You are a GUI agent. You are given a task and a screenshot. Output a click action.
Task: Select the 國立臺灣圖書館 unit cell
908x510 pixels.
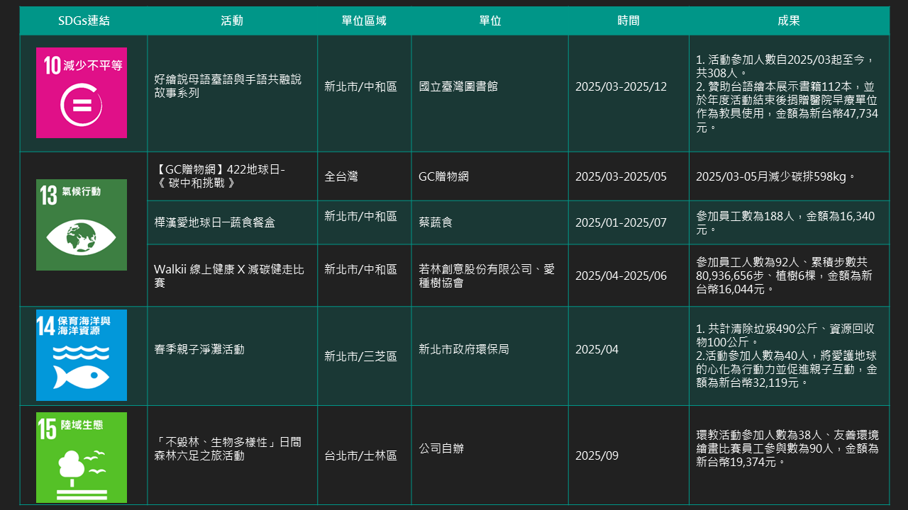[x=458, y=86]
